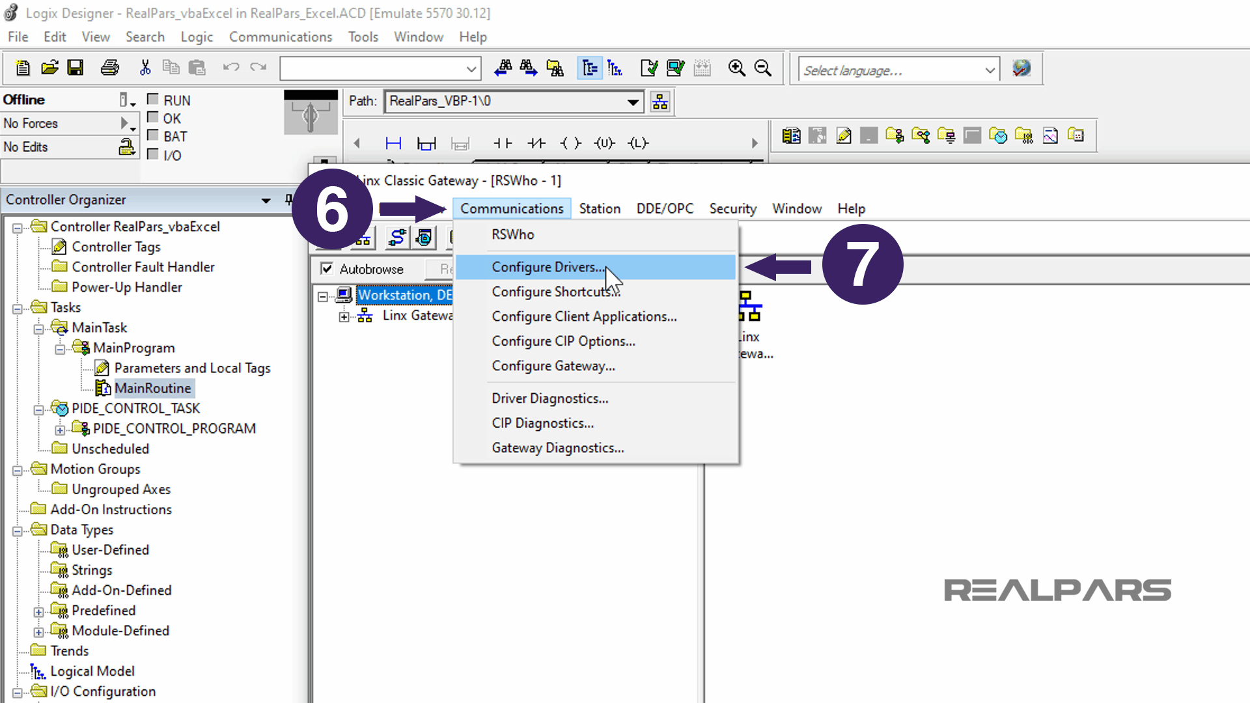Insert a Branch element
The image size is (1250, 703).
click(x=426, y=143)
